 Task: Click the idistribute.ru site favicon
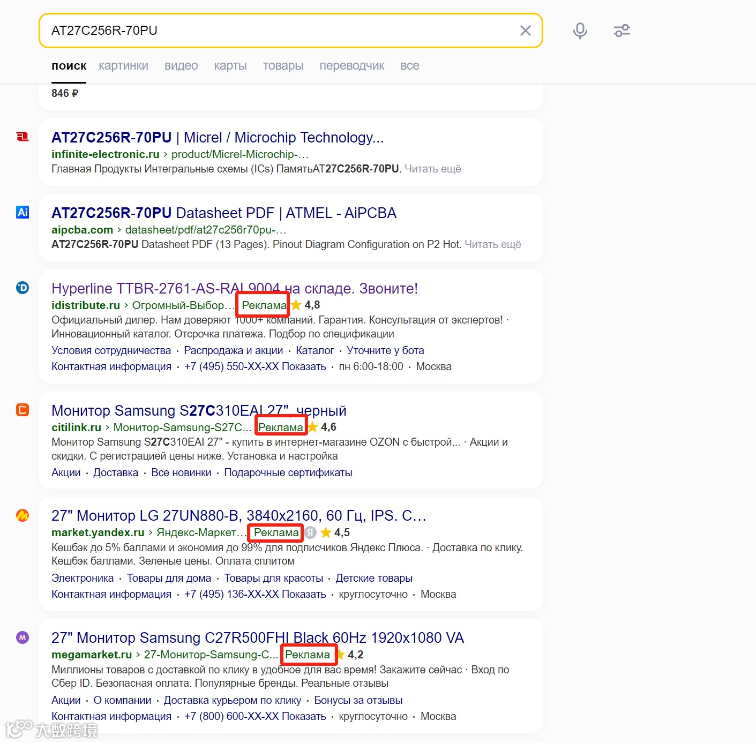click(23, 288)
